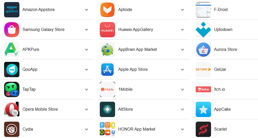Expand the HONOR App Market chevron

click(x=182, y=129)
